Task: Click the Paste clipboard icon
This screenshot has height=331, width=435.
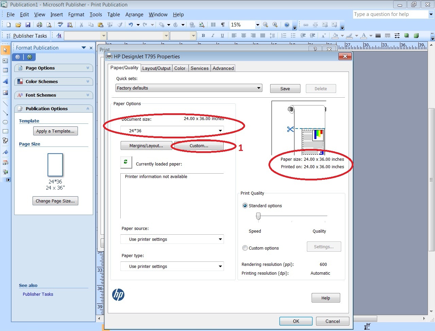Action: [100, 25]
